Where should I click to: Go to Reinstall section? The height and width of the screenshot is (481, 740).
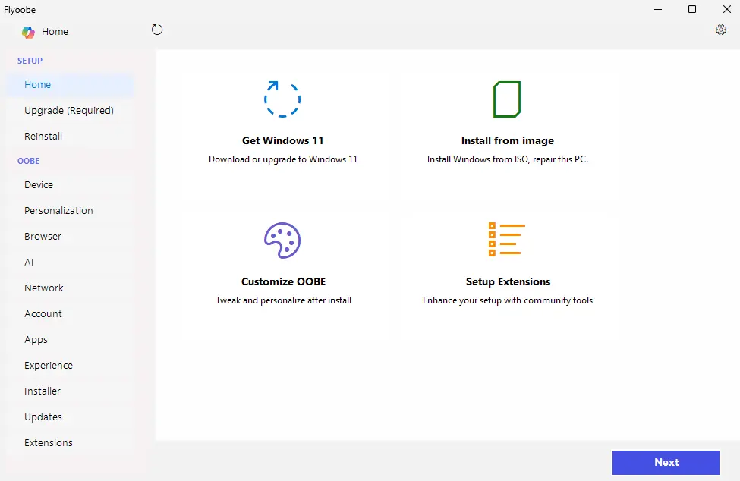point(70,137)
